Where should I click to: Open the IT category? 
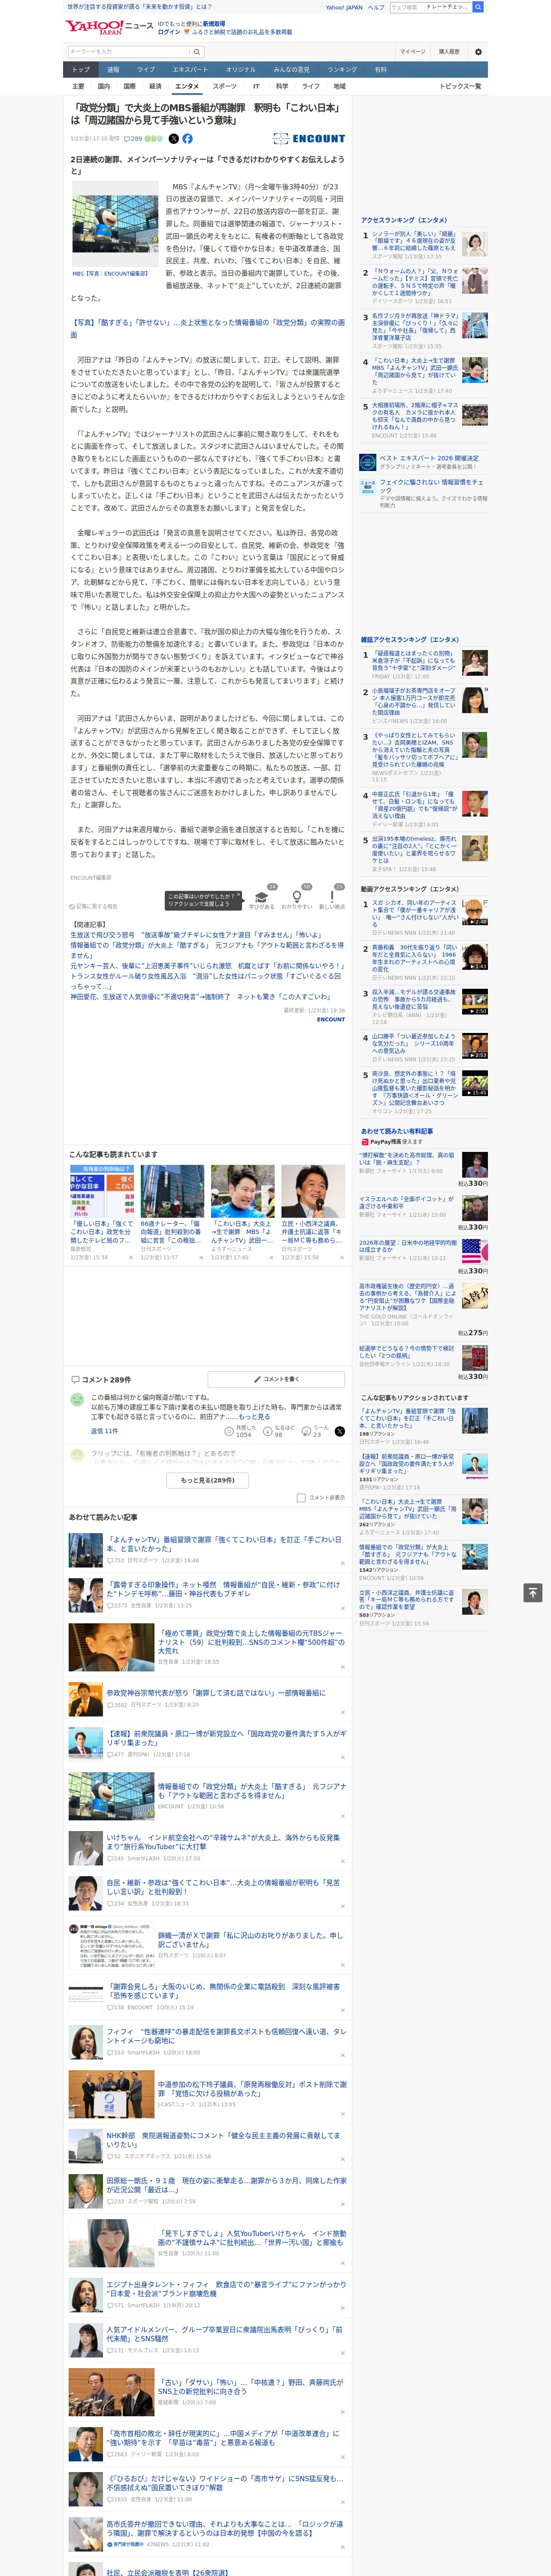256,86
